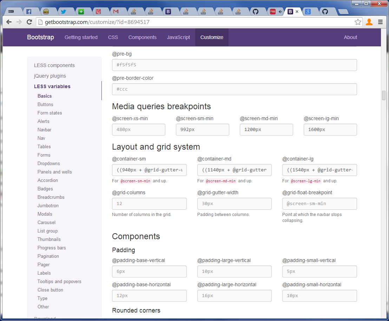The image size is (389, 321).
Task: Go to Accordion in the sidebar
Action: click(48, 181)
